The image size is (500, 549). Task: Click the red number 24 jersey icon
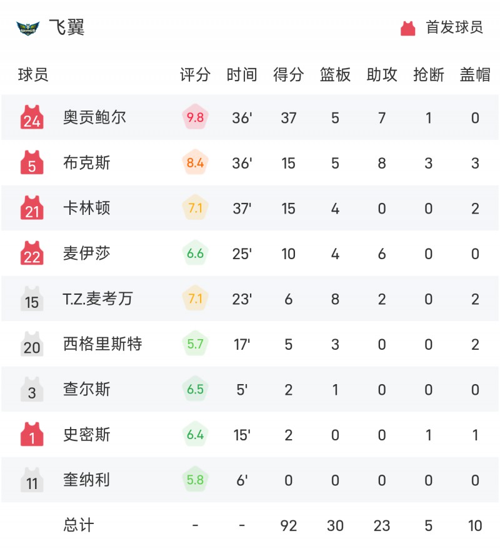[x=32, y=117]
